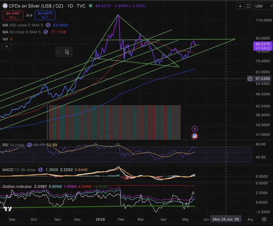Click symbol title CFDs on Silver
Image resolution: width=273 pixels, height=226 pixels.
point(36,6)
